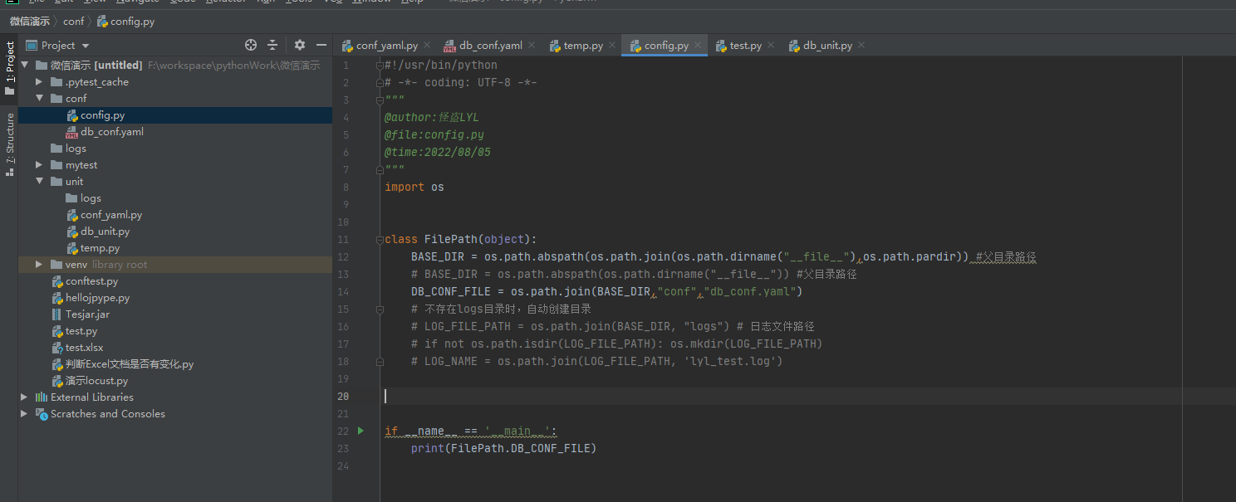The height and width of the screenshot is (502, 1236).
Task: Click the locate opened file crosshair icon
Action: tap(251, 45)
